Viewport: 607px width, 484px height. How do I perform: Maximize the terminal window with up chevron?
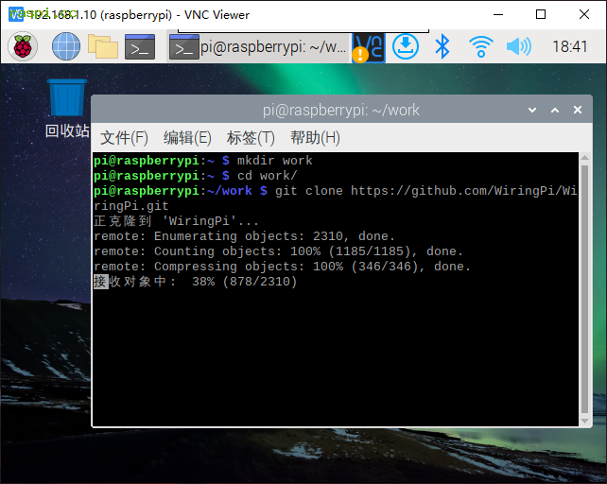click(555, 111)
